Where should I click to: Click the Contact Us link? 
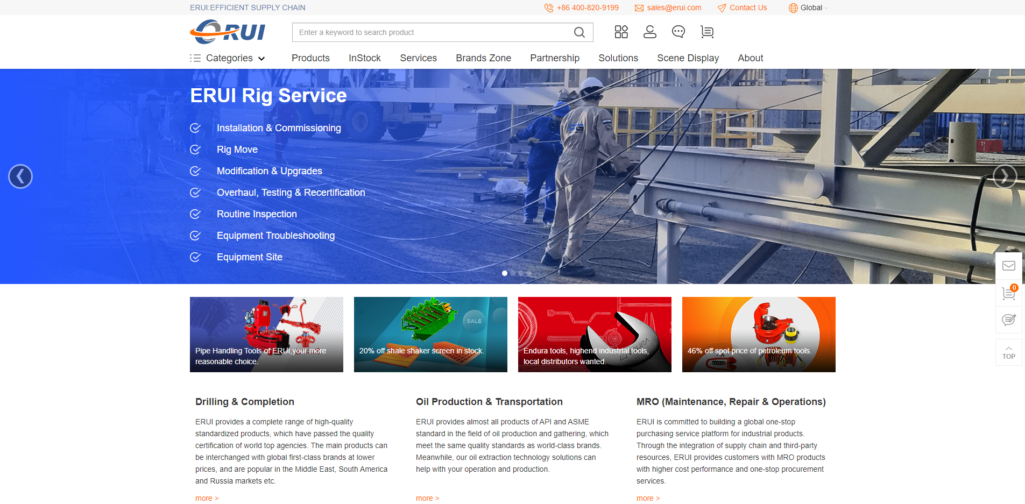pos(748,8)
